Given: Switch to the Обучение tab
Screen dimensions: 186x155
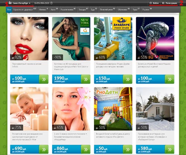Looking at the screenshot, I should (124, 10).
